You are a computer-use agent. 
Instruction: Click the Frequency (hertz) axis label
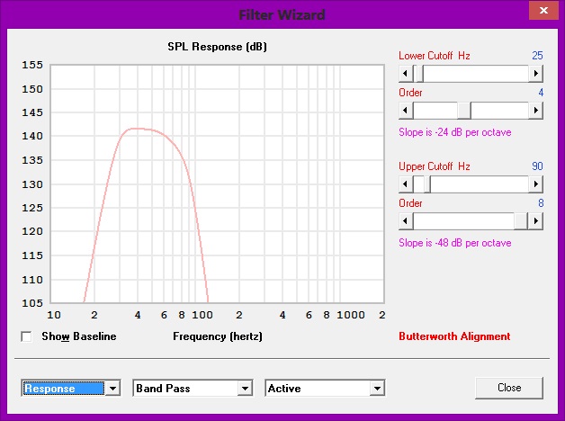tap(218, 336)
